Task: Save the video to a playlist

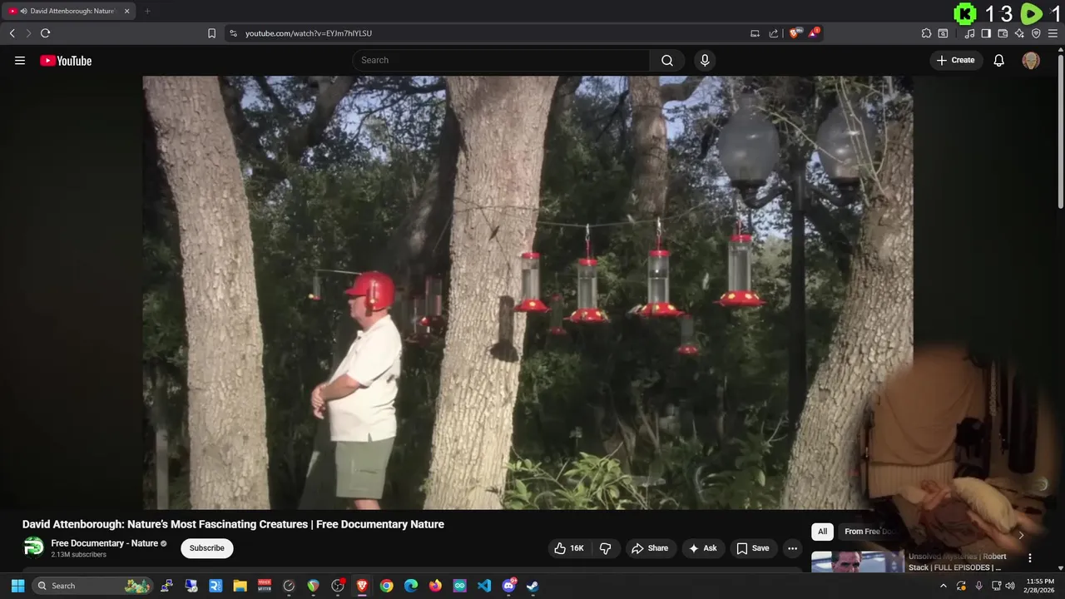Action: (753, 548)
